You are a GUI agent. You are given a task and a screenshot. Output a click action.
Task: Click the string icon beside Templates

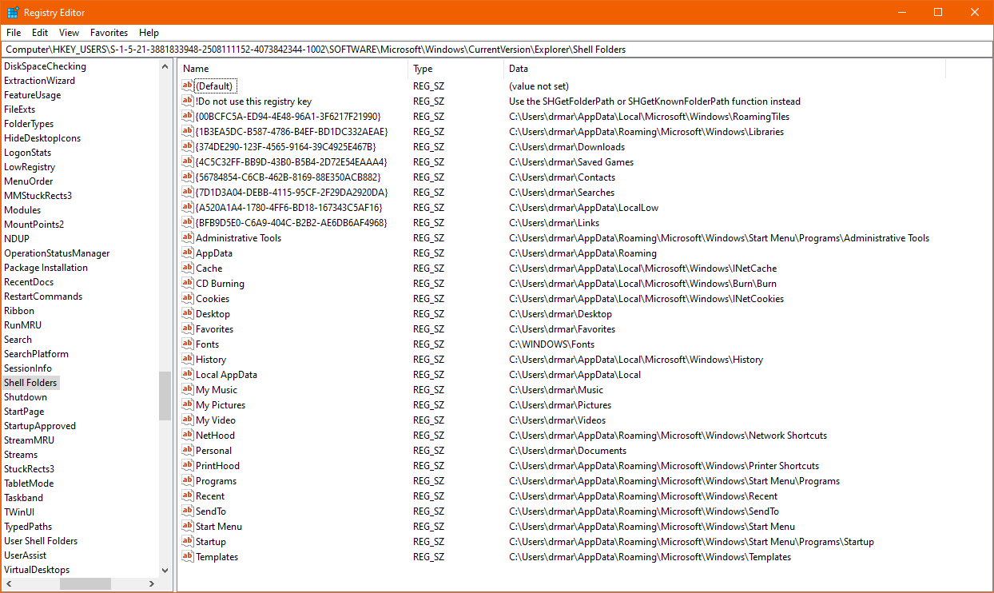click(x=188, y=556)
